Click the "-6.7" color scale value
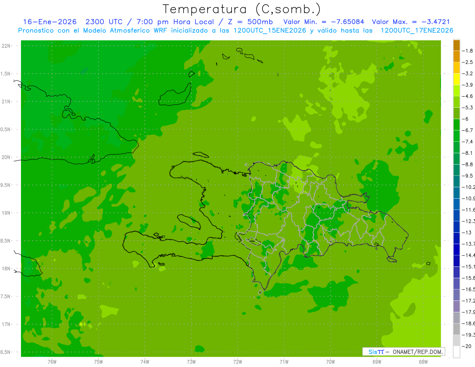The width and height of the screenshot is (475, 367). [x=468, y=130]
